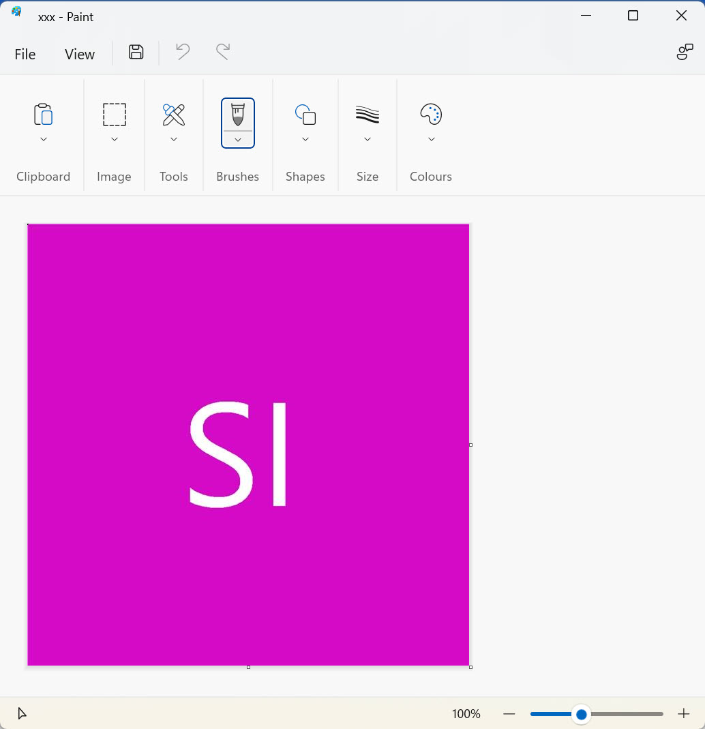The image size is (705, 729).
Task: Click the Redo arrow icon
Action: (223, 52)
